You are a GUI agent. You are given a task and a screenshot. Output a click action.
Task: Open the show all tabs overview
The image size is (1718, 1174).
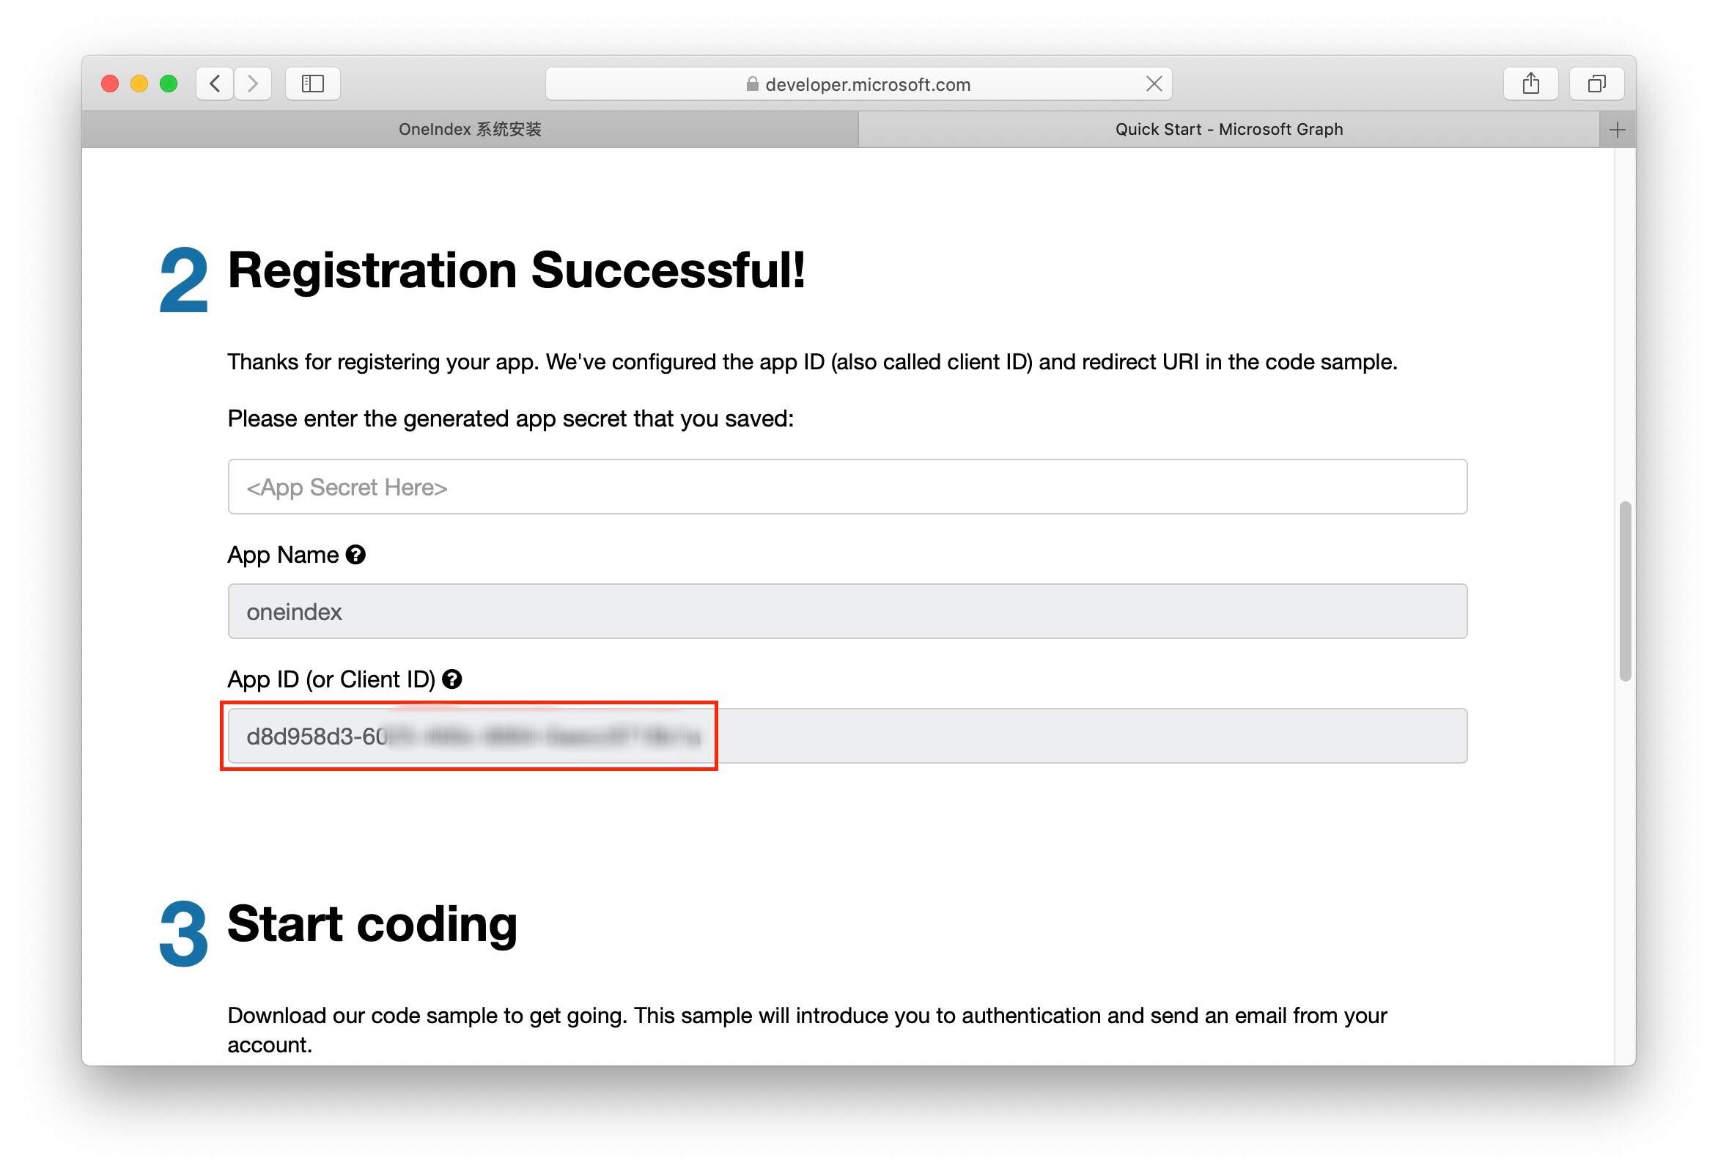(1596, 84)
